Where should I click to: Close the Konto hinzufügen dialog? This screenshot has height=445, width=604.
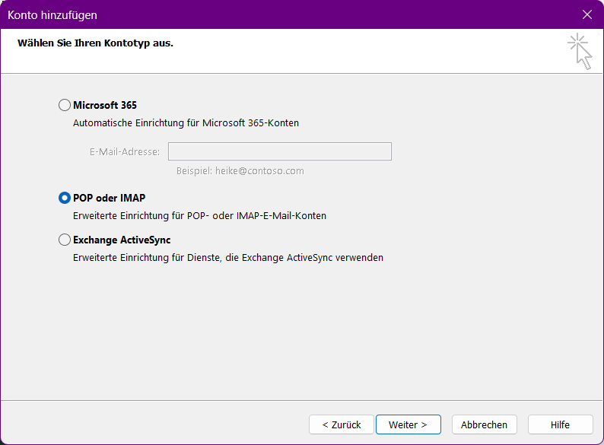(x=587, y=14)
